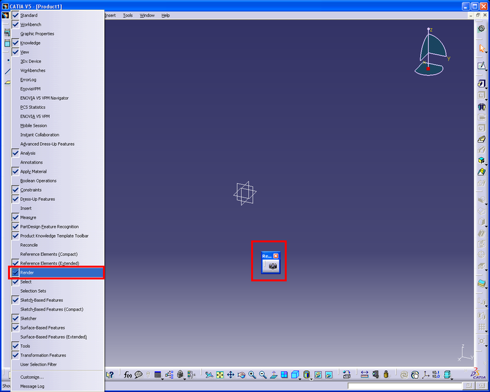Image resolution: width=490 pixels, height=392 pixels.
Task: Choose Message Log from the list
Action: click(32, 386)
